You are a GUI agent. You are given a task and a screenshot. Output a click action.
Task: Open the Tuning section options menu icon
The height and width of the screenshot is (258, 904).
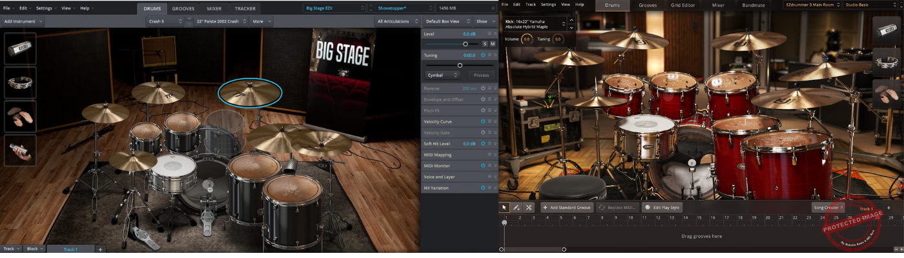(x=489, y=55)
